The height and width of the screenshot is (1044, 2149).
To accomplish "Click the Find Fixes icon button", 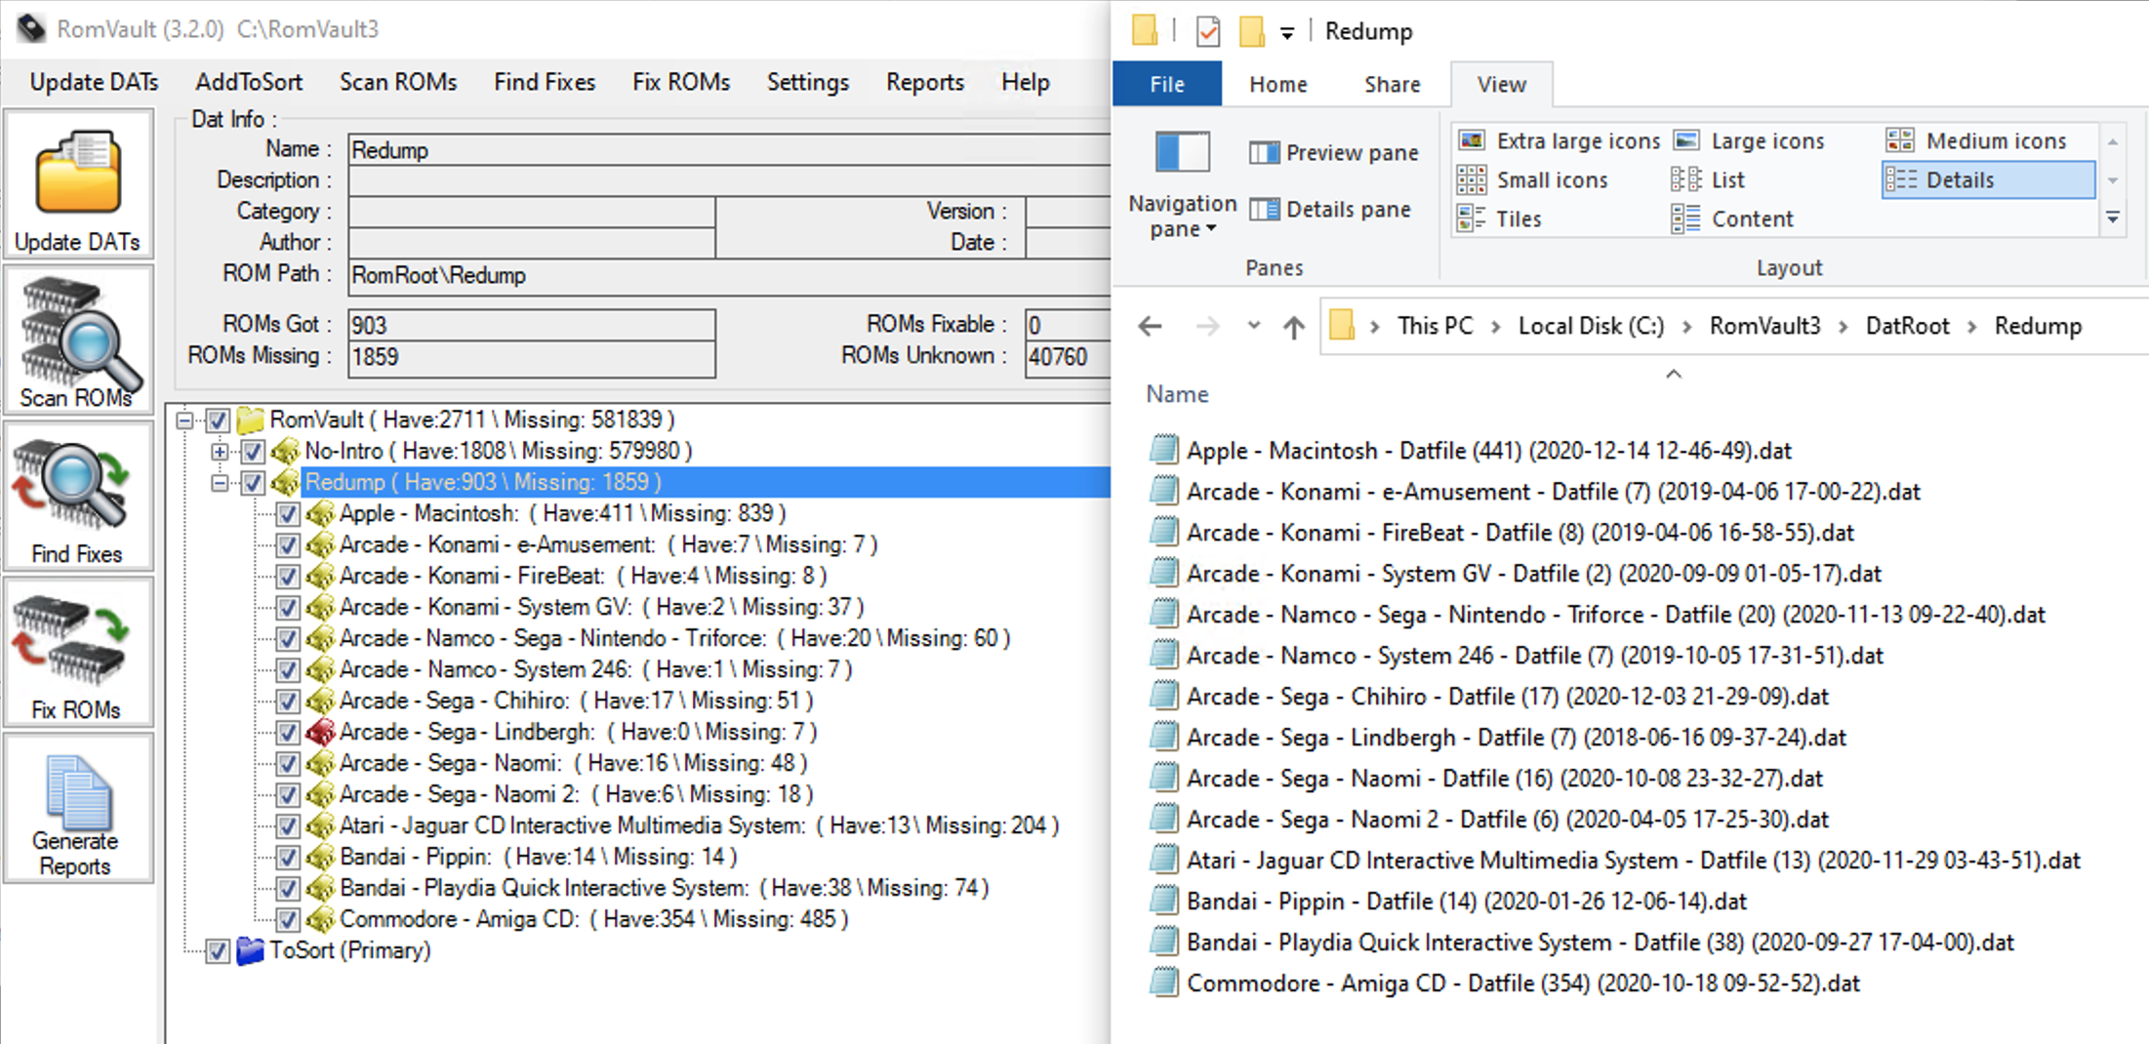I will point(78,498).
